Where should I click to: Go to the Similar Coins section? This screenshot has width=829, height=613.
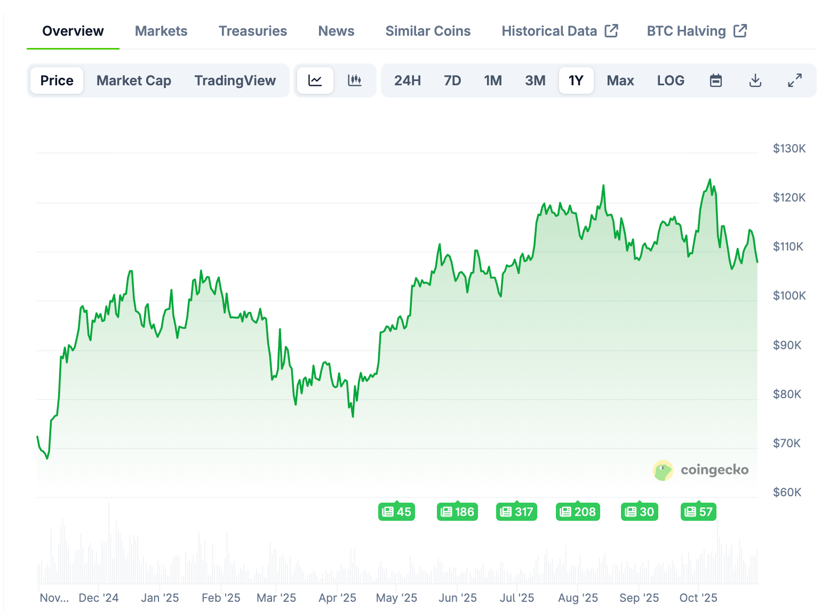(x=427, y=30)
